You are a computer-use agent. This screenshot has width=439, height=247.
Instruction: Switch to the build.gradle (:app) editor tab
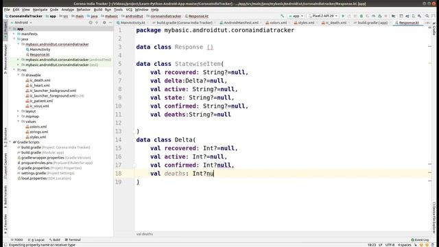[x=370, y=23]
